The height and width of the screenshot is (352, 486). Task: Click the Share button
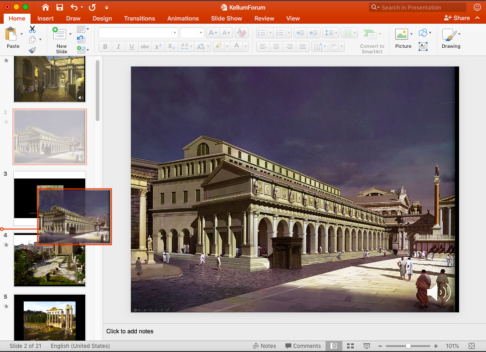457,18
